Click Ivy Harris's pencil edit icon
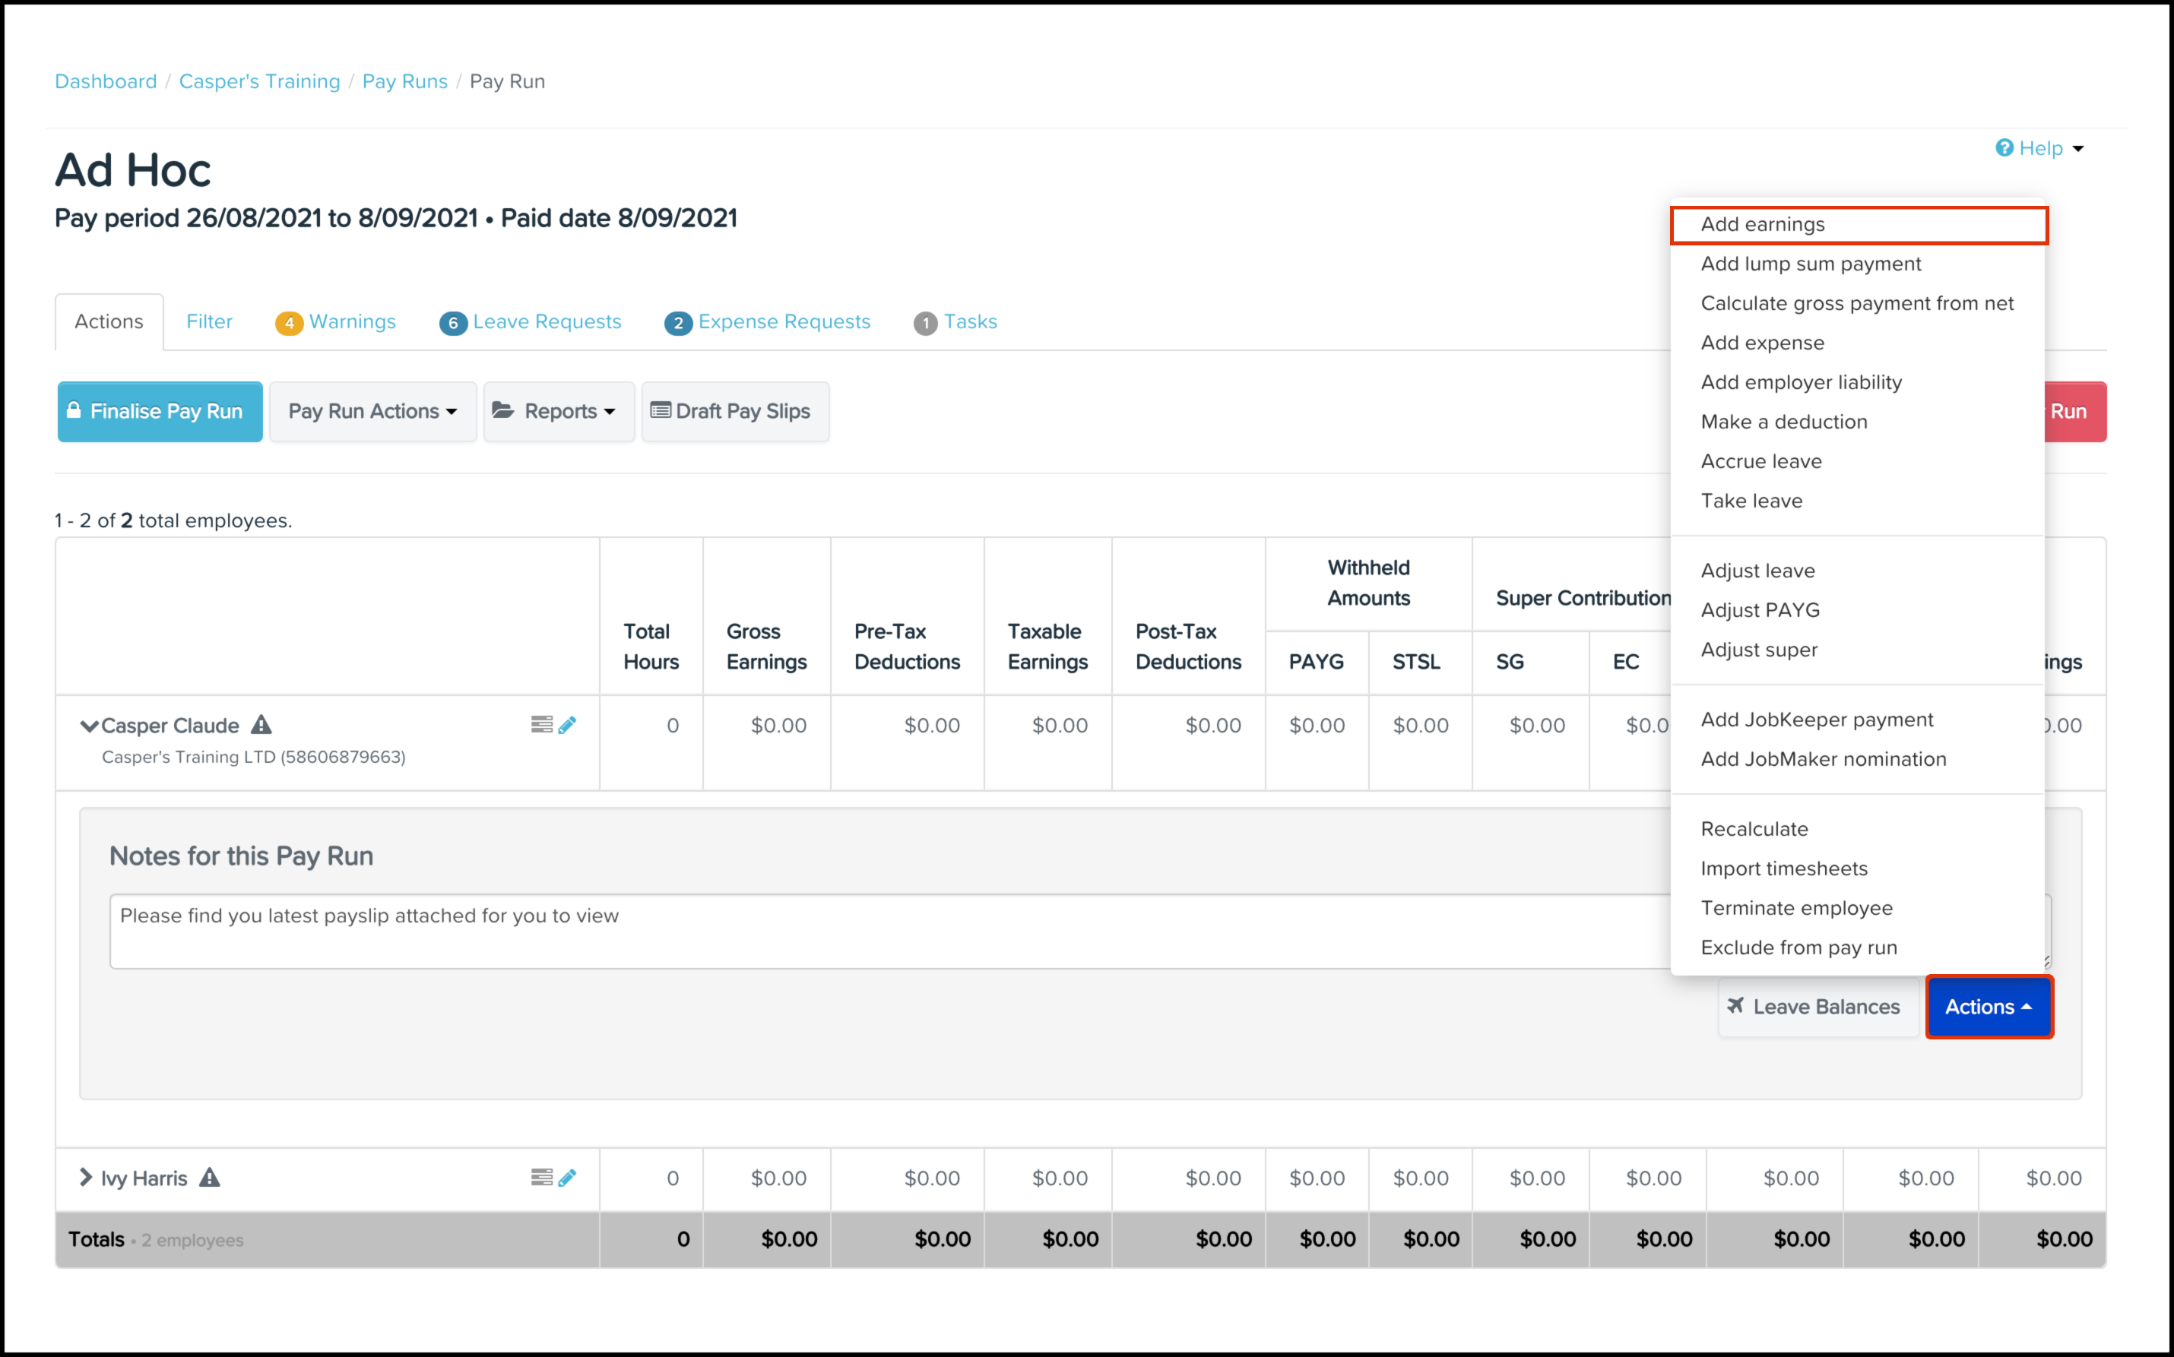Viewport: 2174px width, 1357px height. click(x=567, y=1178)
